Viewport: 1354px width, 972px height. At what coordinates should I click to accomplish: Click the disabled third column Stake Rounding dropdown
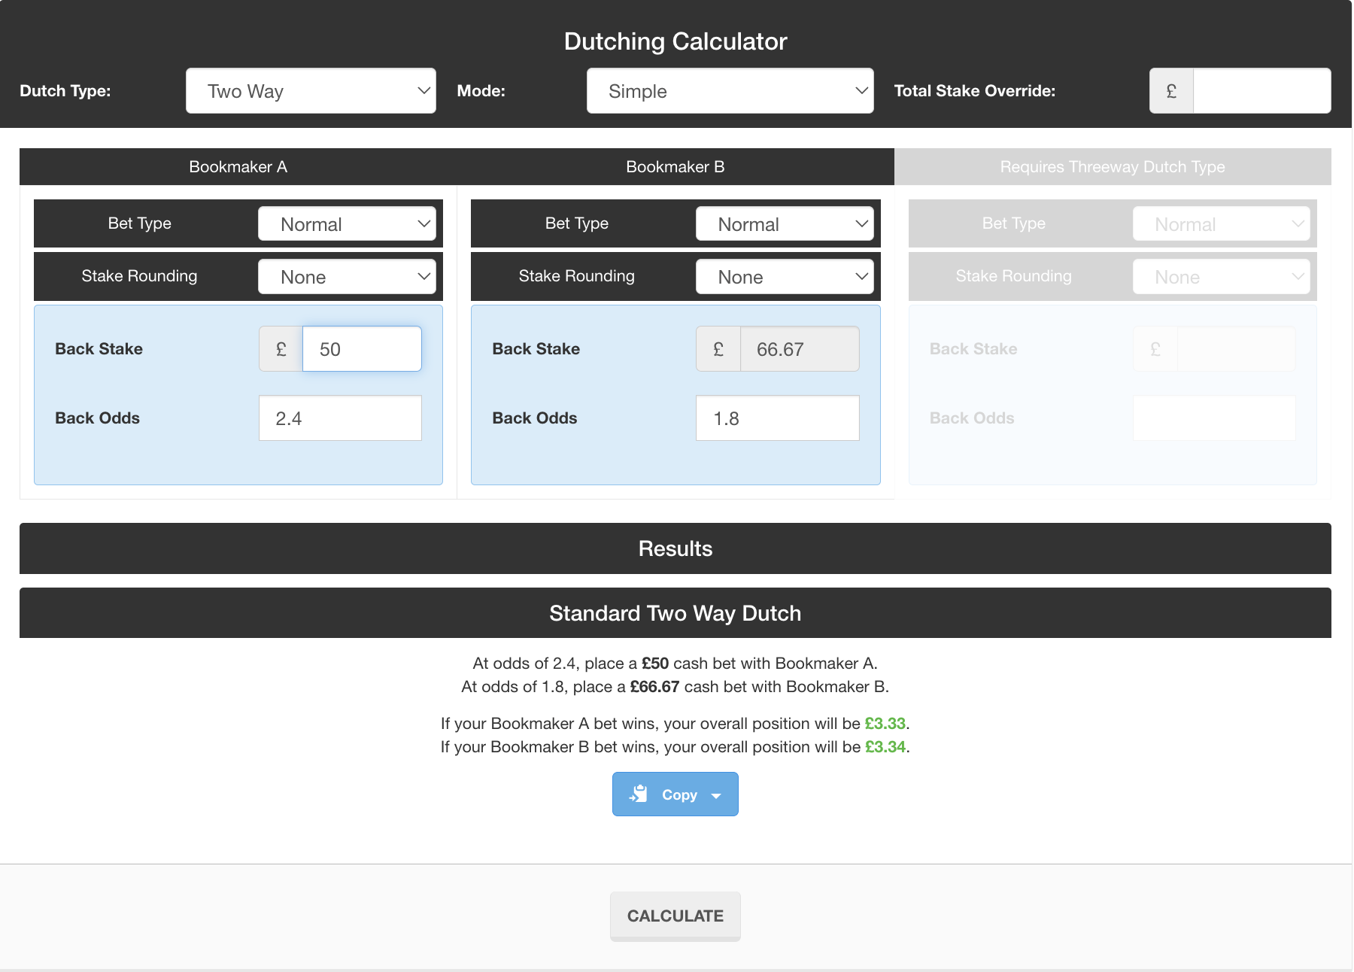pyautogui.click(x=1222, y=277)
